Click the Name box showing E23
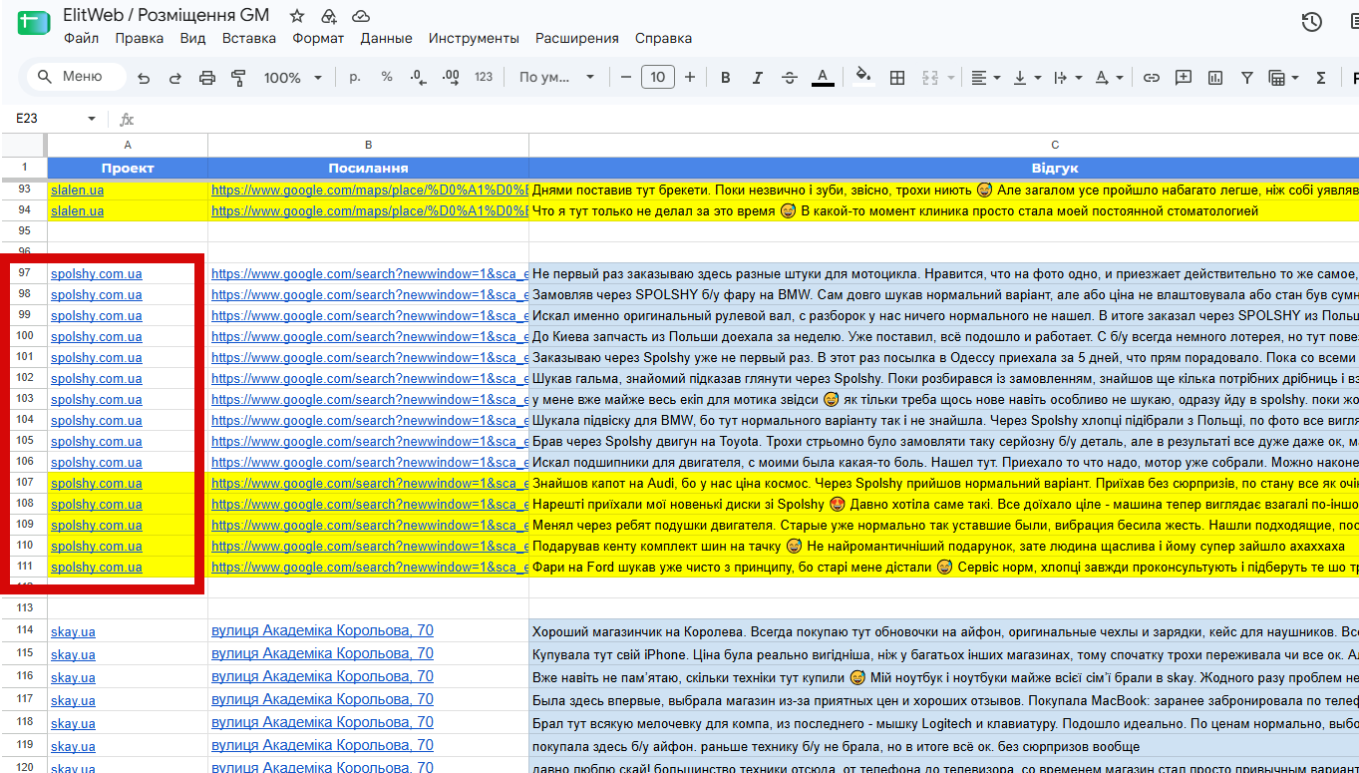The image size is (1359, 773). click(x=55, y=119)
